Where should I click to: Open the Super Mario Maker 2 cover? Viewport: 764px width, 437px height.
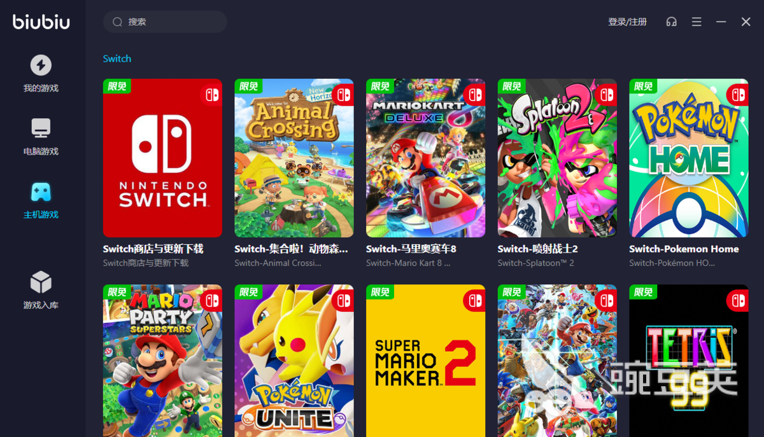click(x=426, y=361)
